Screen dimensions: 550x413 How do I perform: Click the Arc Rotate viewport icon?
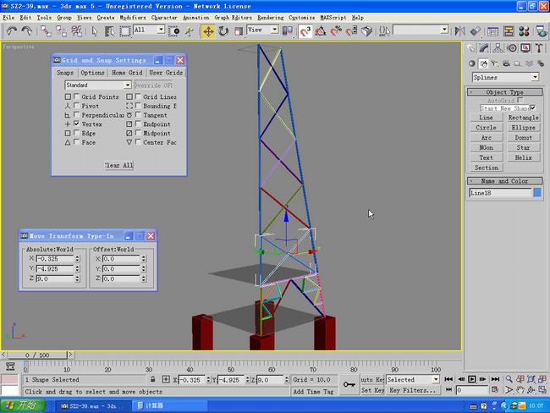(531, 390)
